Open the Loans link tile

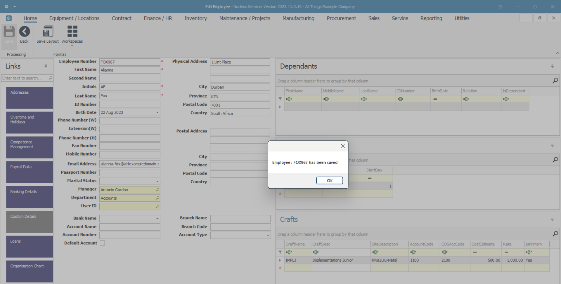click(x=30, y=247)
